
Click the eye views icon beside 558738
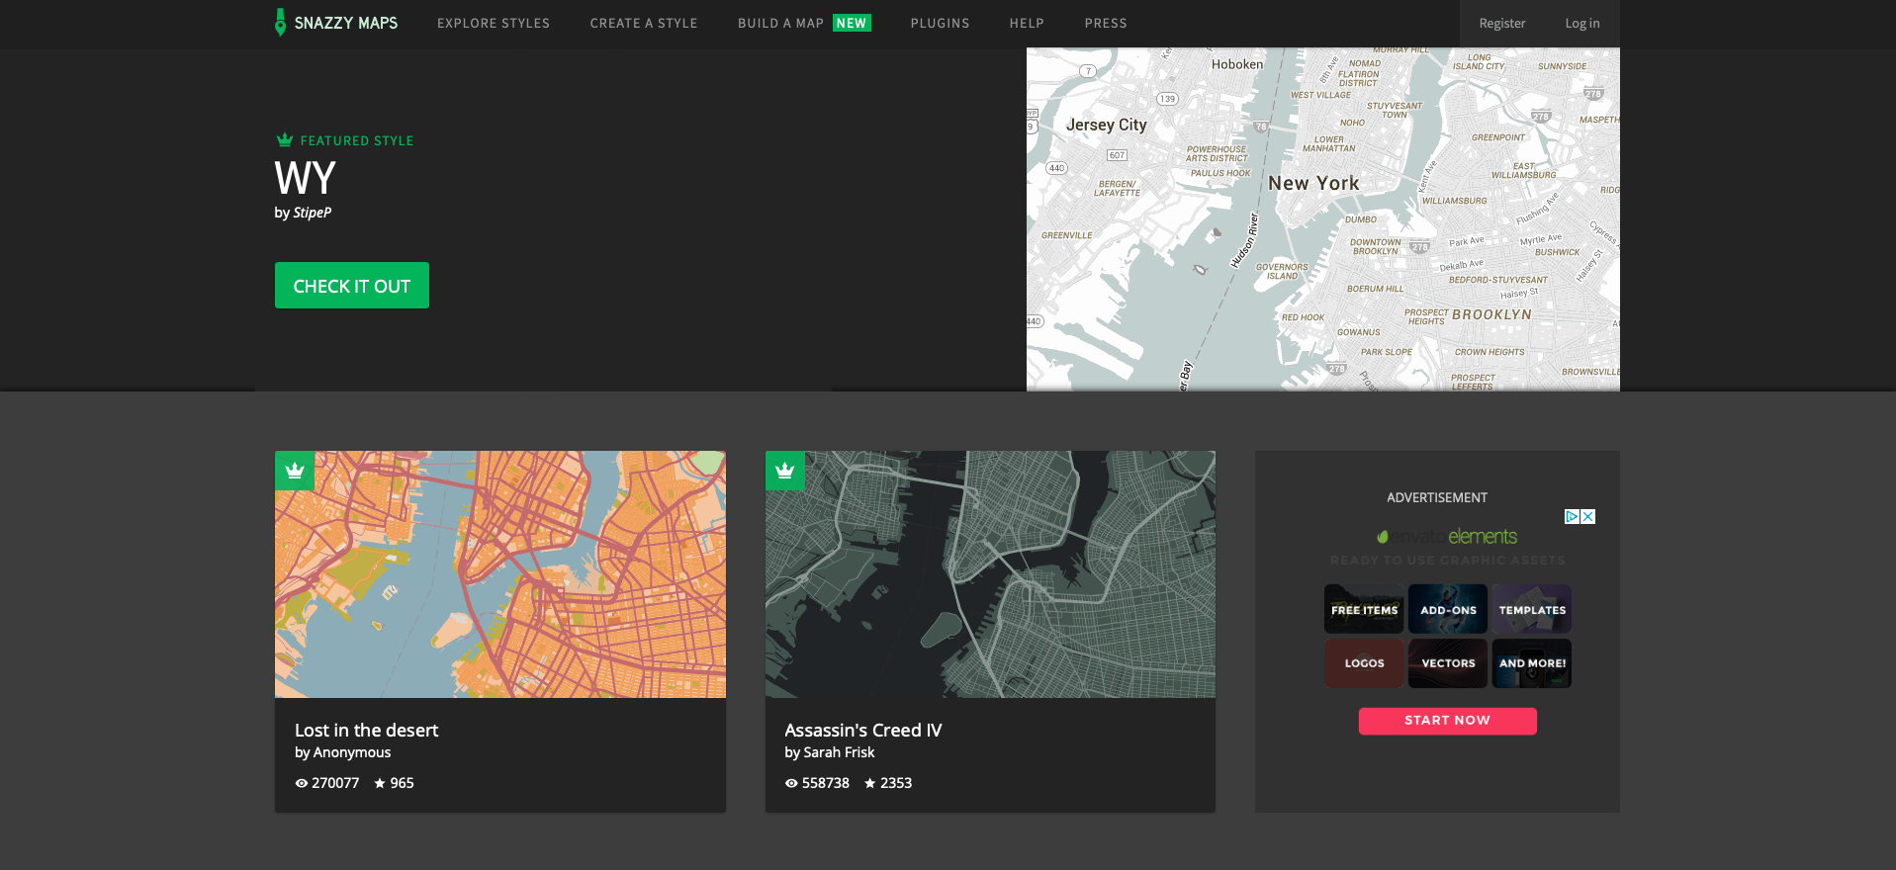click(x=791, y=783)
